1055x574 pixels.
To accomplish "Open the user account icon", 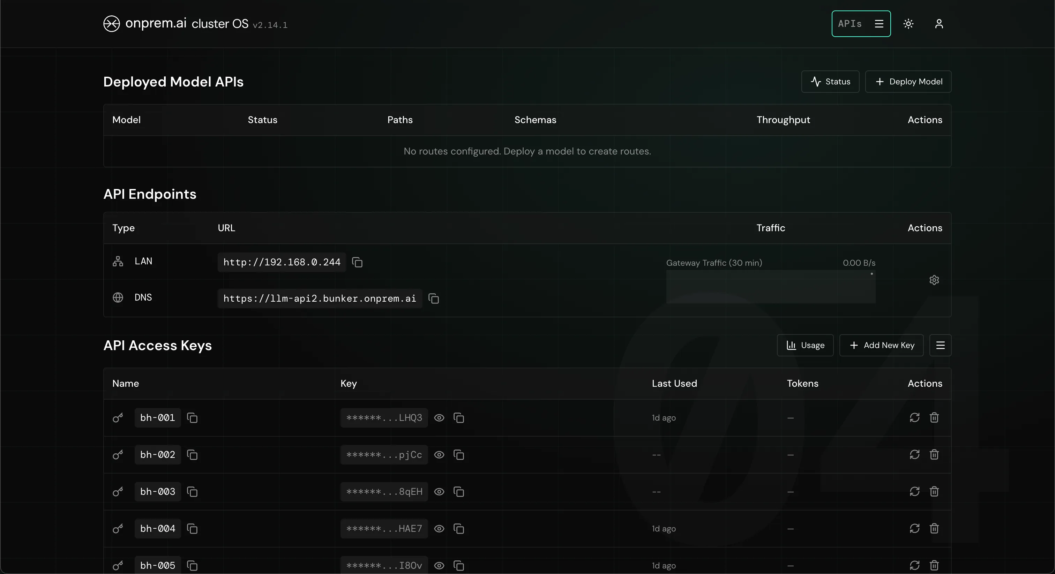I will [x=939, y=24].
